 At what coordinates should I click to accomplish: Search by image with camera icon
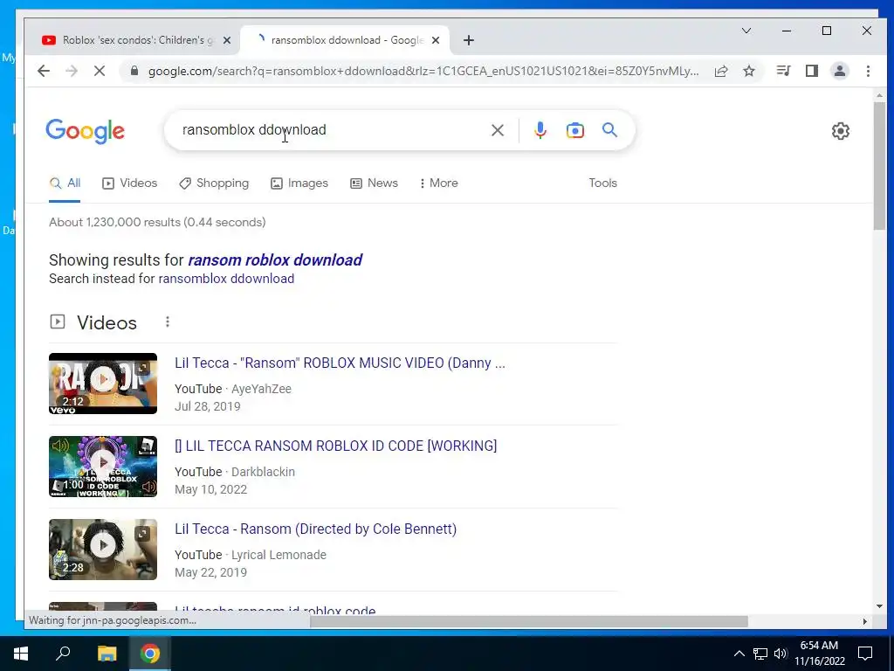[x=574, y=130]
